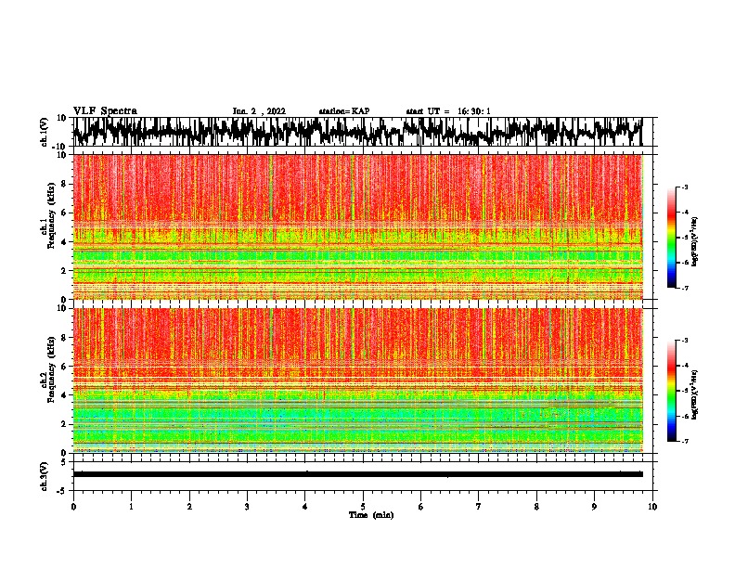This screenshot has width=735, height=568.
Task: Click the "-3" label atop the ch.2 colorbar
Action: pyautogui.click(x=684, y=341)
